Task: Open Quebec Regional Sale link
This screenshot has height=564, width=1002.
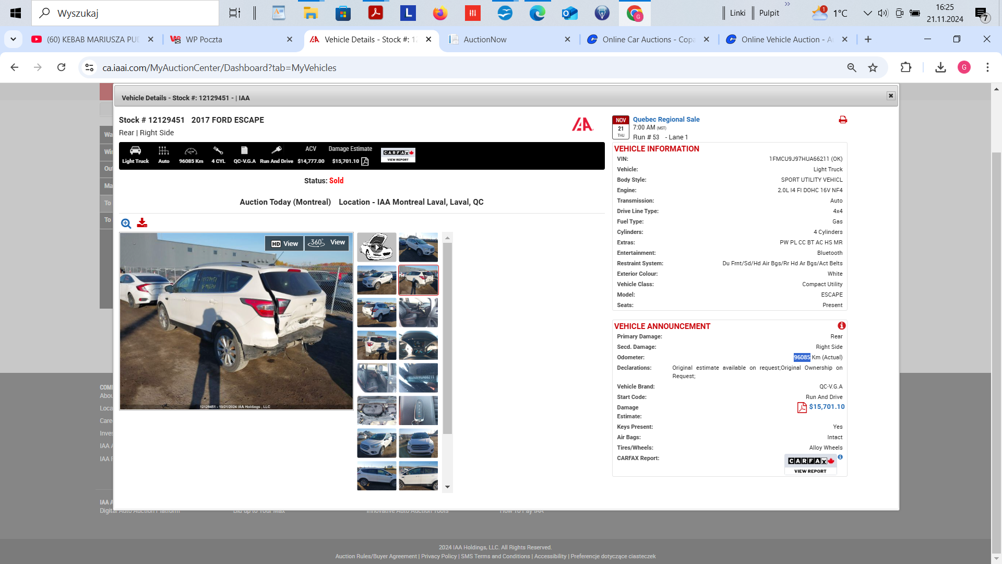Action: (666, 120)
